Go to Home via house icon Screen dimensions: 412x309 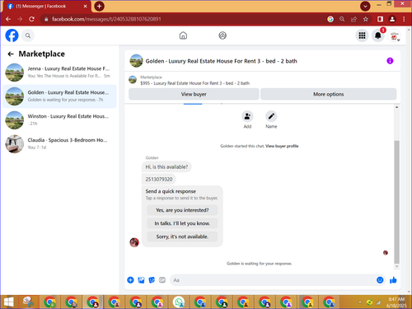pos(183,35)
